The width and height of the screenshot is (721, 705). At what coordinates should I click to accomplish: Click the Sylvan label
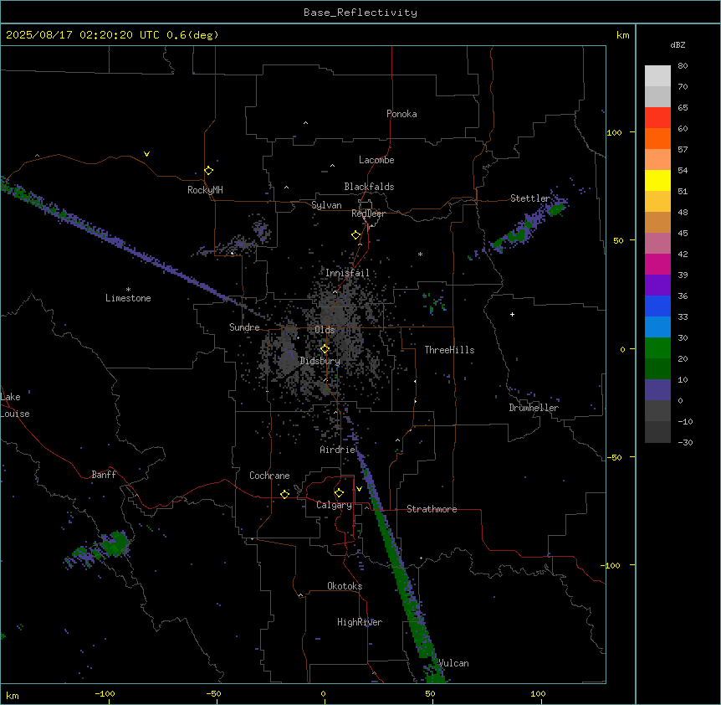[x=326, y=205]
